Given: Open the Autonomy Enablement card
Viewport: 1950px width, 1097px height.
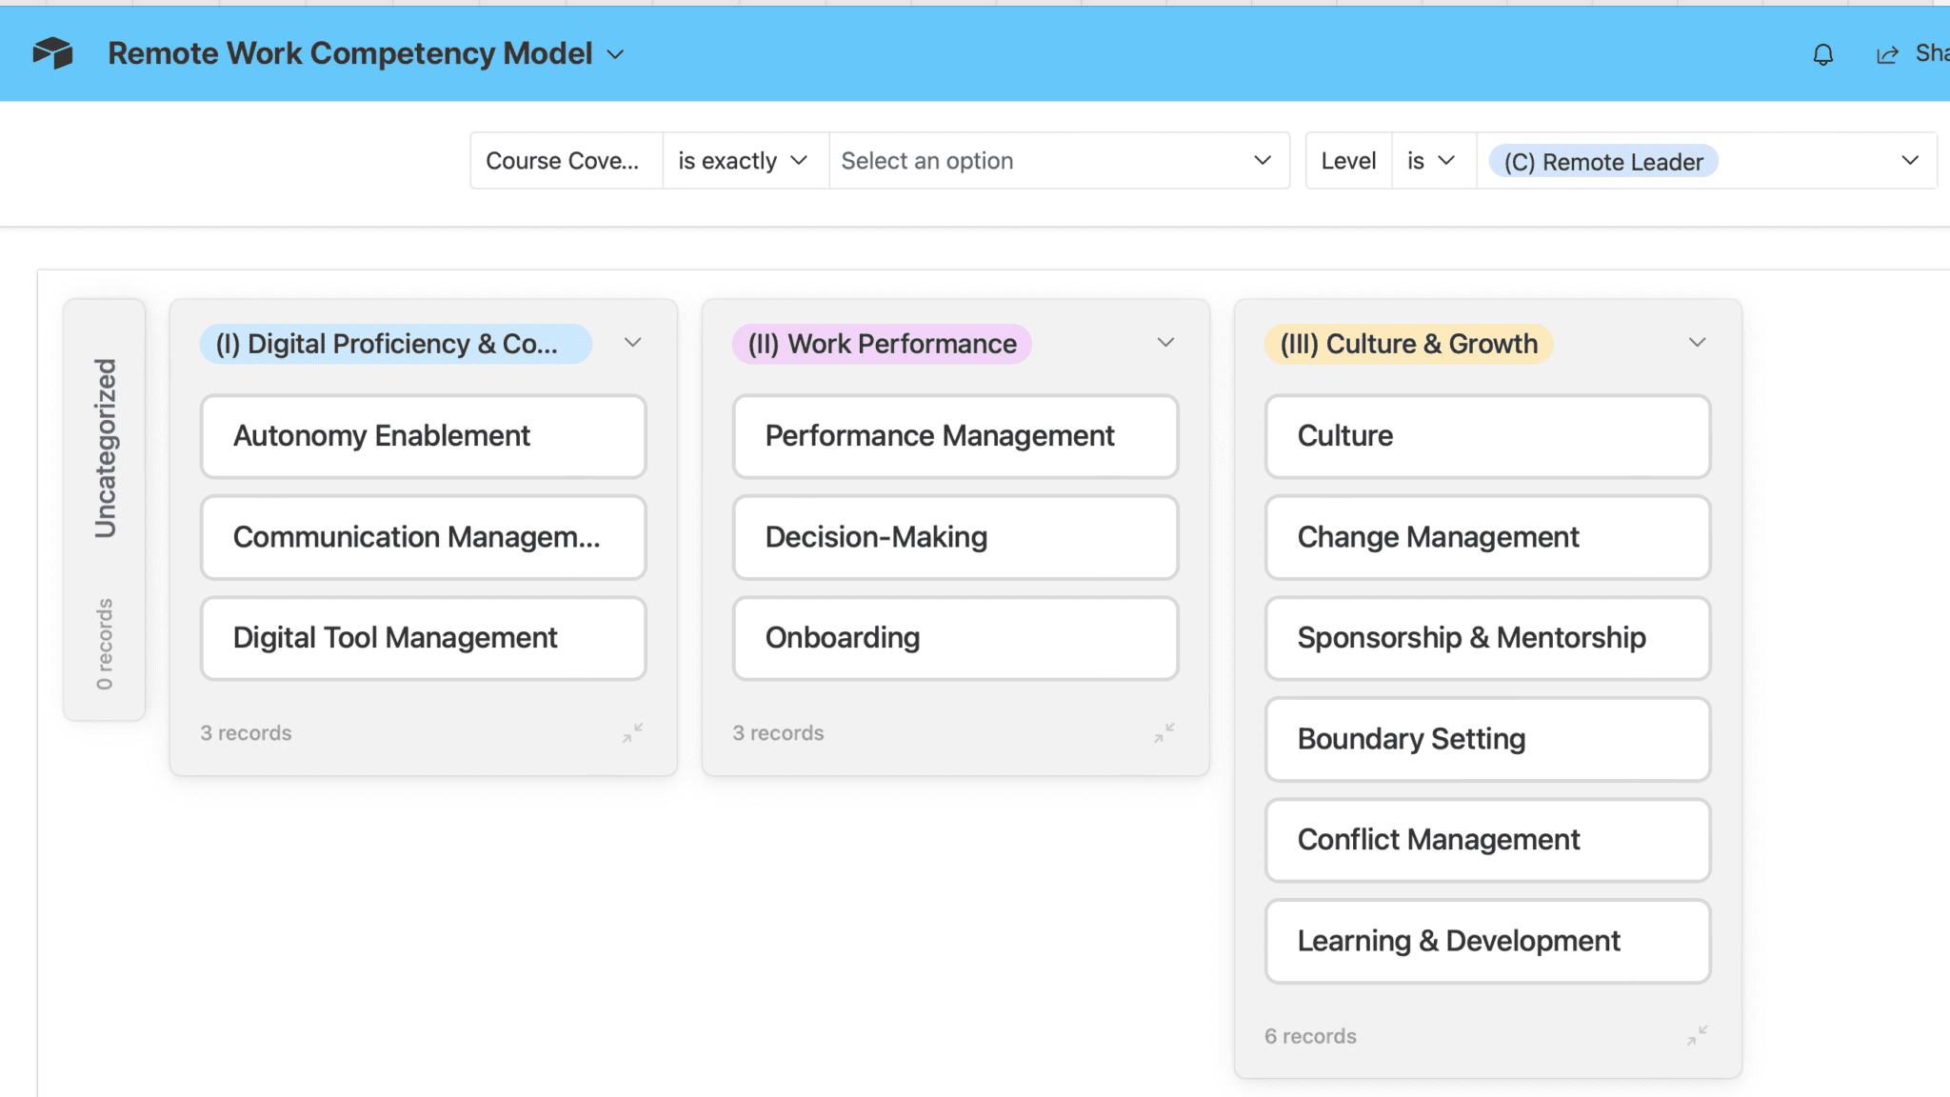Looking at the screenshot, I should click(x=422, y=436).
